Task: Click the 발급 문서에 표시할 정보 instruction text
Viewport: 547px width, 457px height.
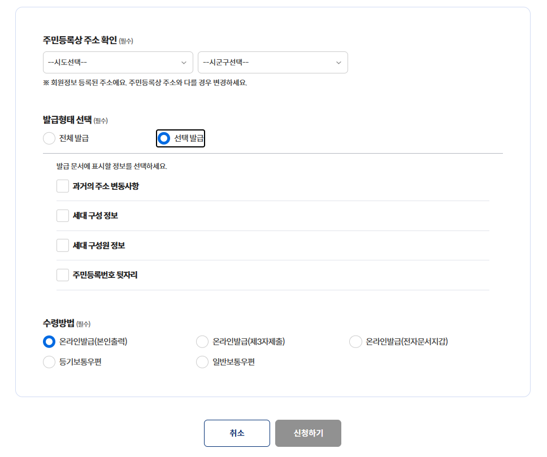Action: [x=112, y=166]
